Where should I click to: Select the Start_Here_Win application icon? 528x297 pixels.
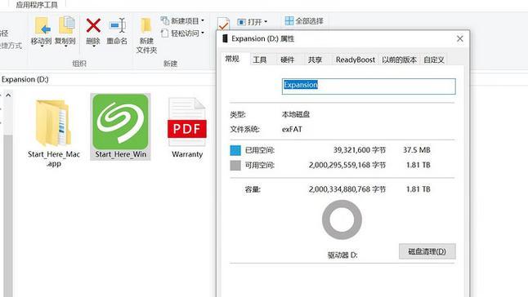pos(120,126)
